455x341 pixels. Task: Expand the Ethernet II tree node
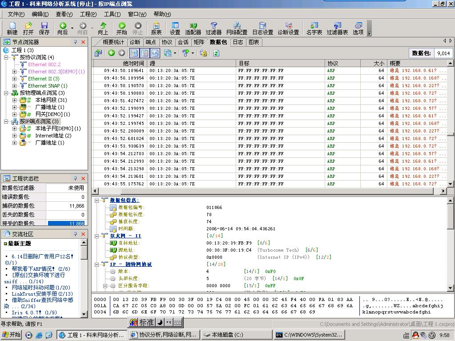coord(15,79)
